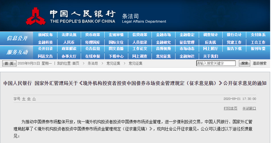Follow the 首页 breadcrumb after 我的位置
The height and width of the screenshot is (143, 271).
click(x=76, y=64)
